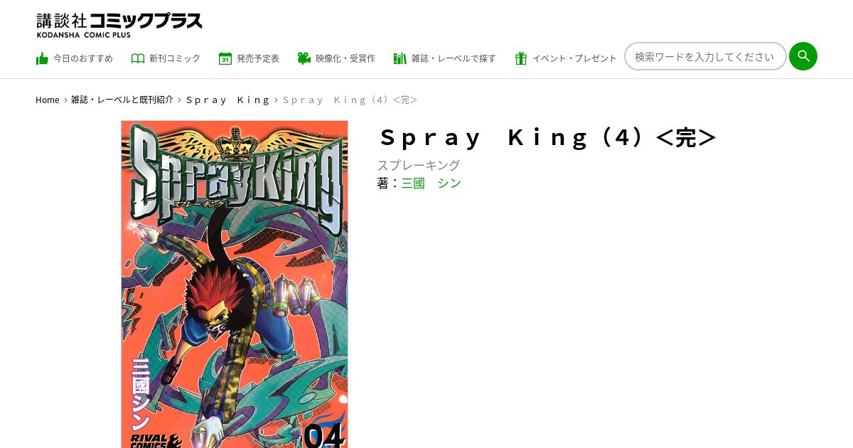Click the bookshelf icon for 雑誌・レーベルで探す
The image size is (853, 448).
(400, 58)
